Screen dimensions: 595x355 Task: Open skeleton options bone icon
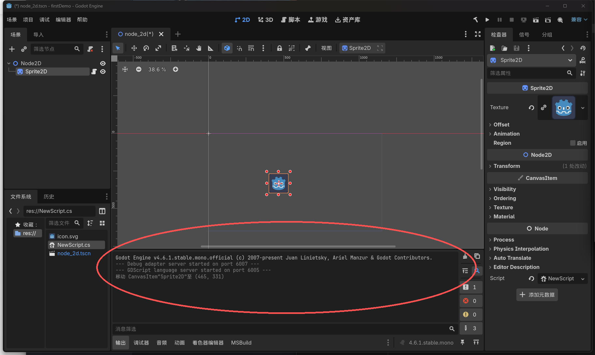(307, 48)
